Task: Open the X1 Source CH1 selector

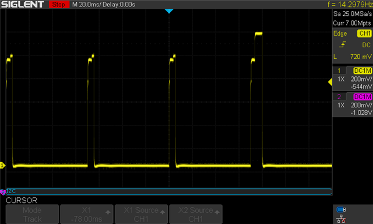Action: 141,214
